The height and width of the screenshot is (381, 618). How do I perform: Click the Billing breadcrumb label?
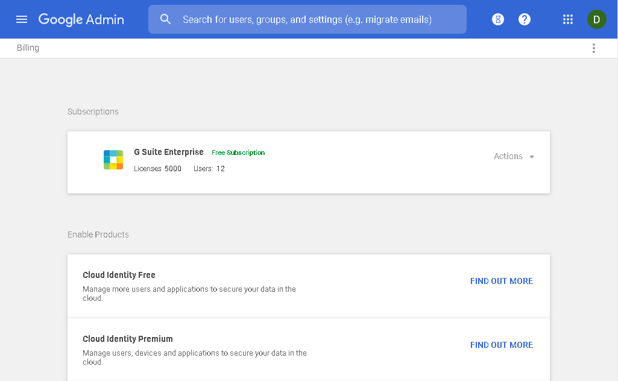(x=28, y=48)
